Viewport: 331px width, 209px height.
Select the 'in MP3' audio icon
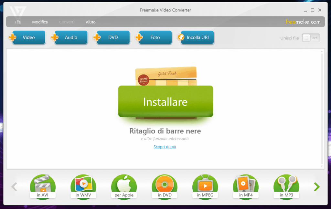[x=286, y=187]
